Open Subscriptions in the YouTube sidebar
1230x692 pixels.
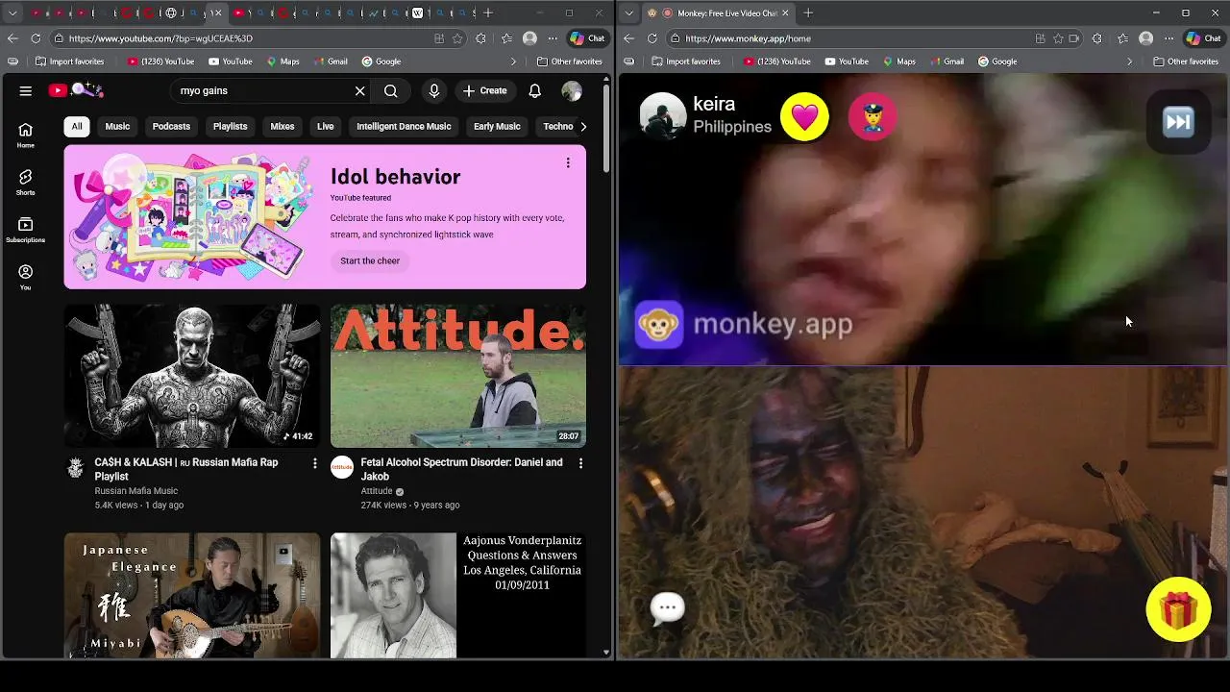point(26,230)
